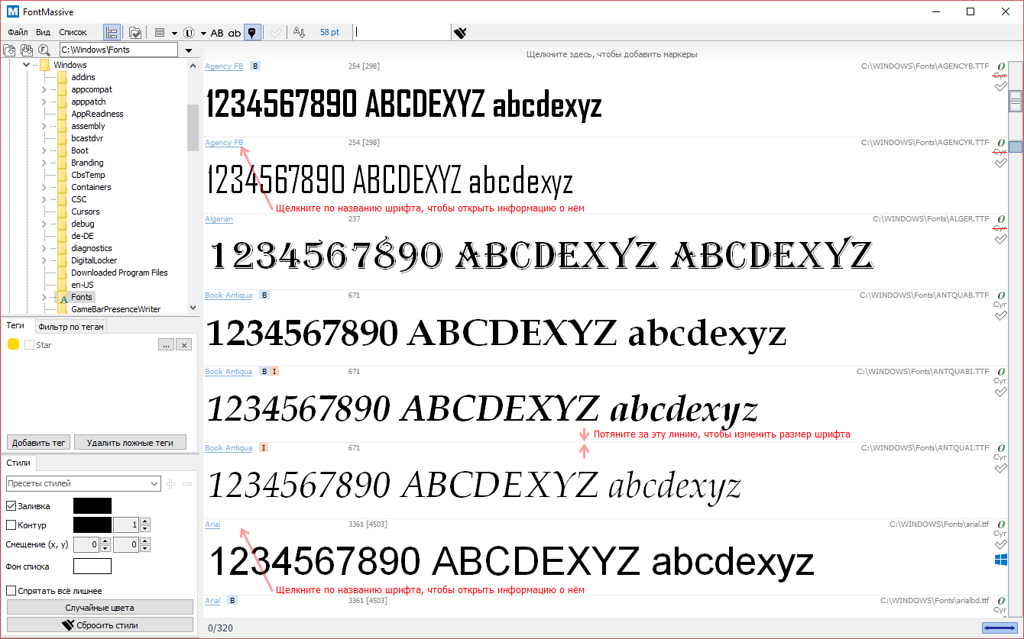Open the Список menu
Image resolution: width=1024 pixels, height=639 pixels.
[x=73, y=32]
